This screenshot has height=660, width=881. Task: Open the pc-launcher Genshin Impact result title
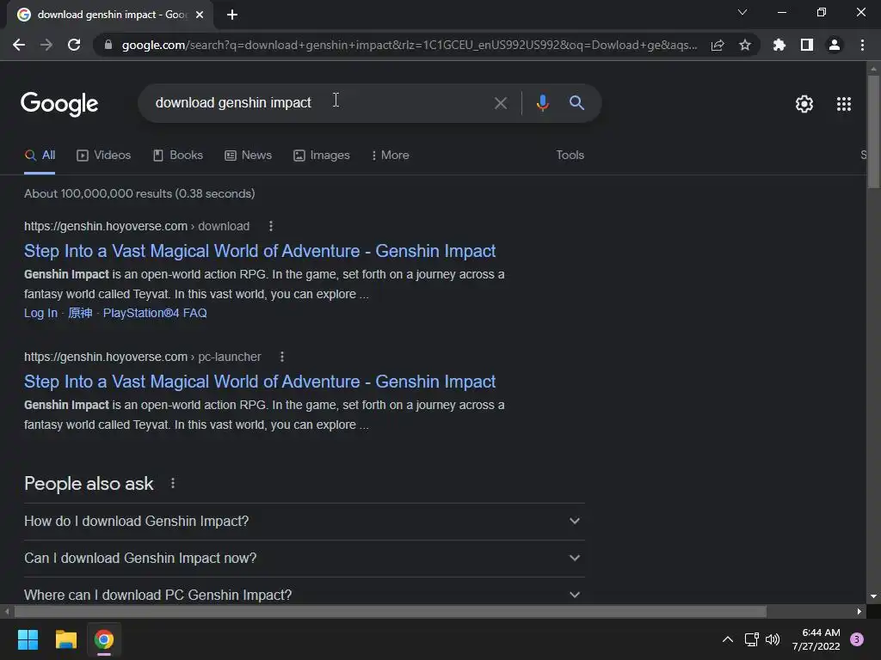(x=260, y=382)
